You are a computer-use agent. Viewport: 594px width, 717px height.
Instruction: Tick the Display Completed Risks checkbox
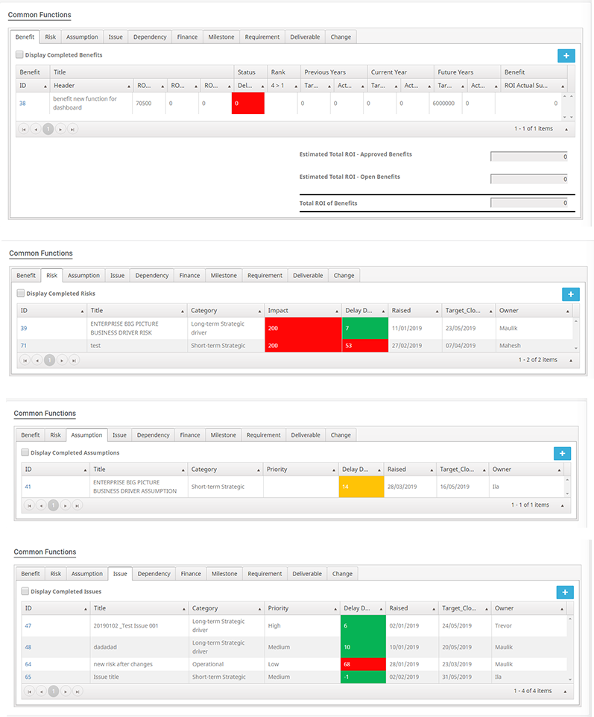click(x=21, y=294)
